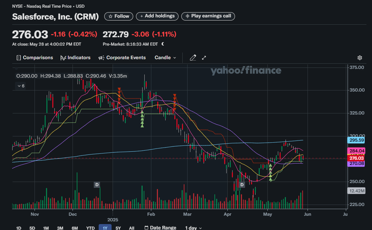Viewport: 372px width, 230px height.
Task: Play earnings call audio
Action: pyautogui.click(x=208, y=16)
